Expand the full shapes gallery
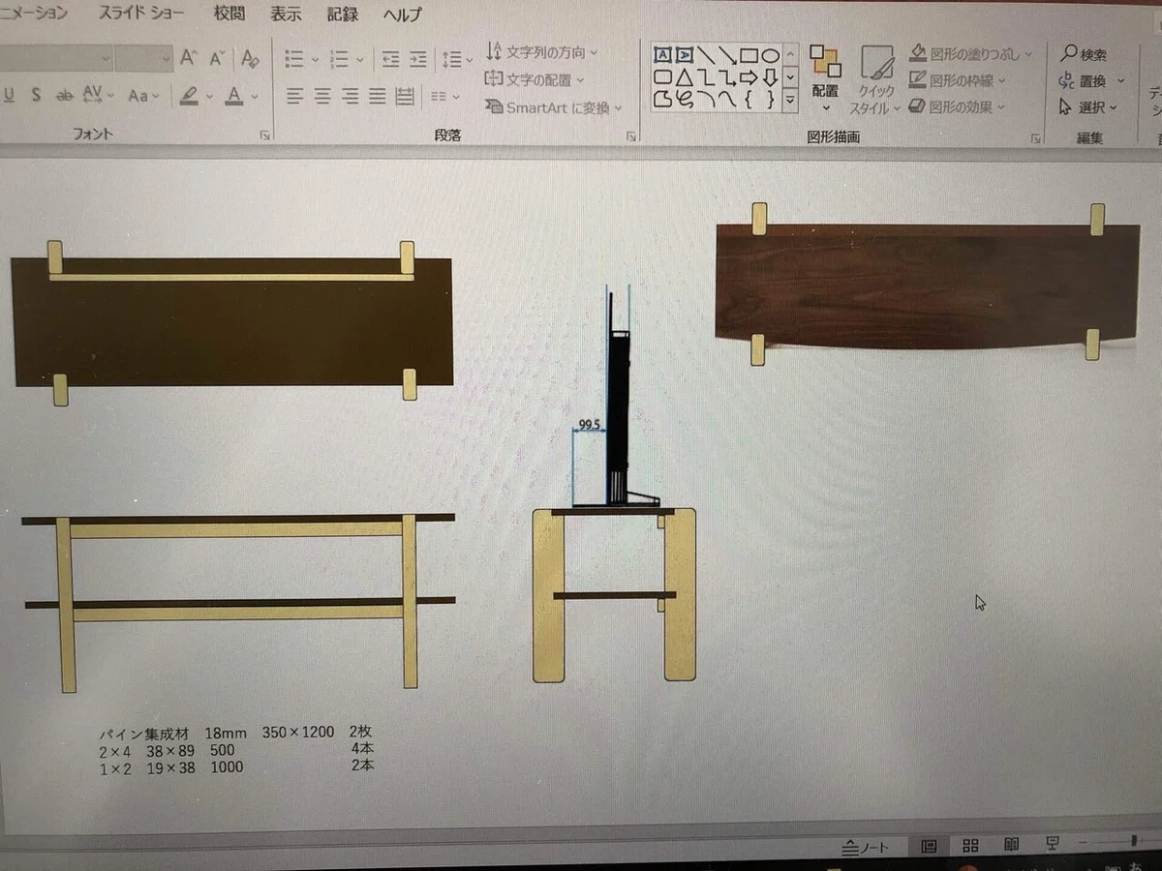 pyautogui.click(x=790, y=99)
